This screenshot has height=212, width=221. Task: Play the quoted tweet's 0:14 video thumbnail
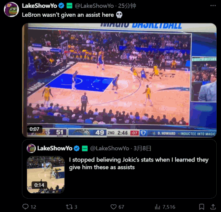[x=46, y=175]
